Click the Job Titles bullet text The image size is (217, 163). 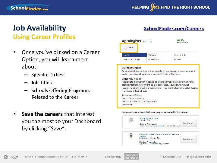click(x=42, y=83)
